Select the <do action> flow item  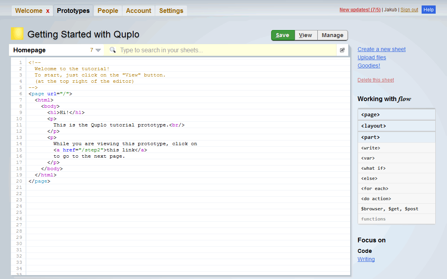[397, 199]
